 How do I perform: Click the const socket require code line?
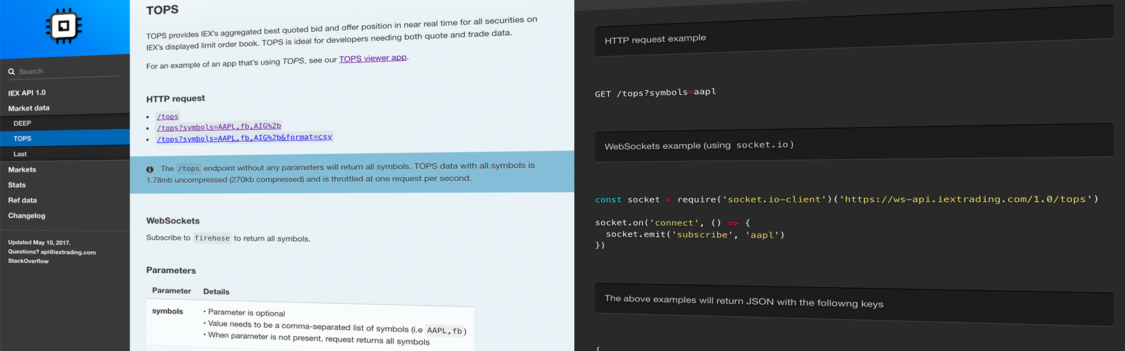(847, 199)
